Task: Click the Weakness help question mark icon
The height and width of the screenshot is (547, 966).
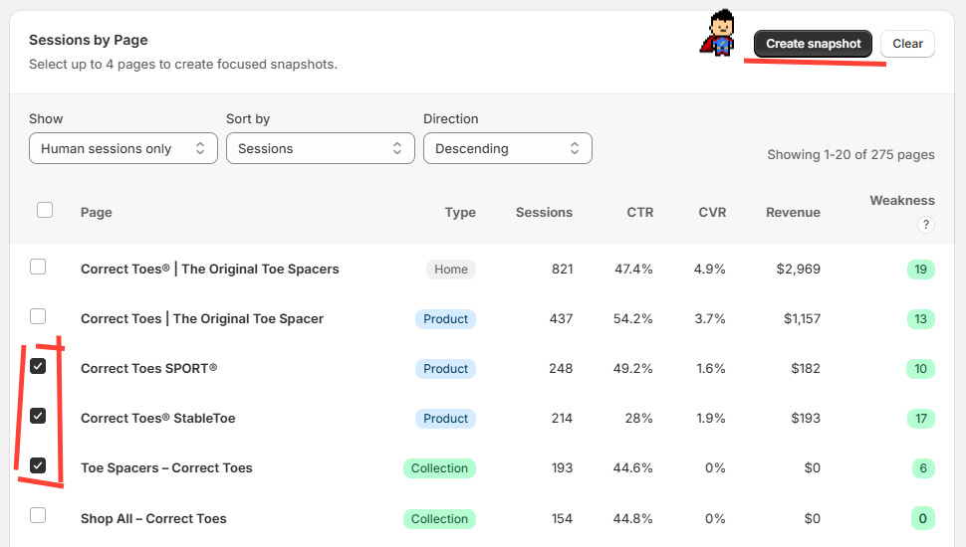Action: tap(925, 225)
